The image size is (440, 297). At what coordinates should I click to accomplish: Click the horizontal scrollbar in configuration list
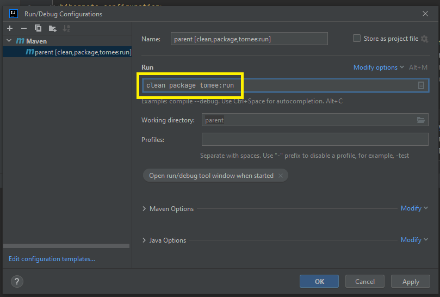click(66, 246)
